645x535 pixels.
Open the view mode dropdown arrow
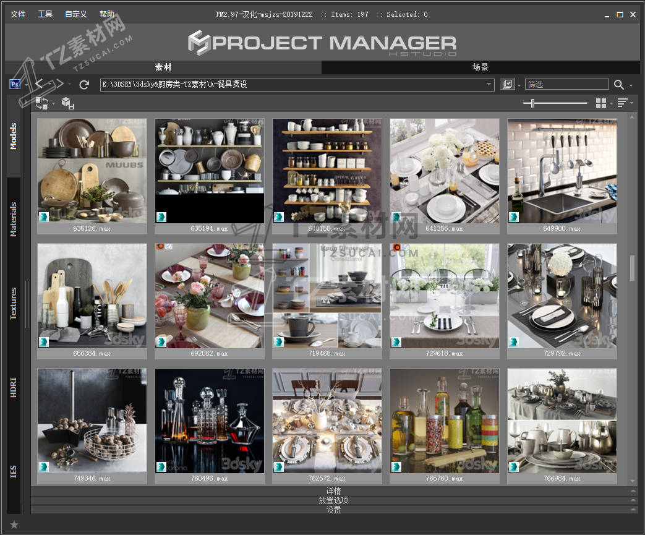611,103
